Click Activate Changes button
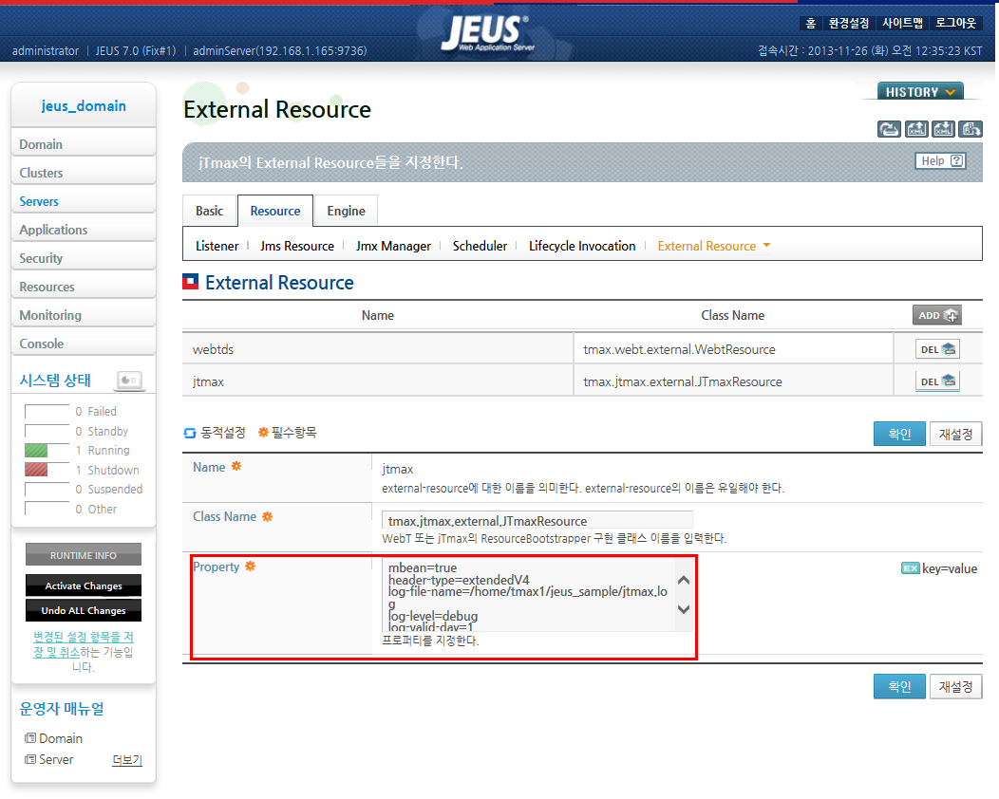The image size is (999, 799). [x=84, y=585]
